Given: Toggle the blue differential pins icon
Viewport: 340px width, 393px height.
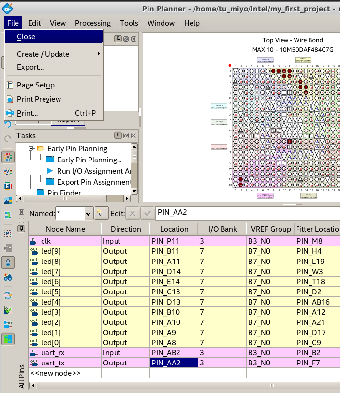Looking at the screenshot, I should pyautogui.click(x=8, y=262).
